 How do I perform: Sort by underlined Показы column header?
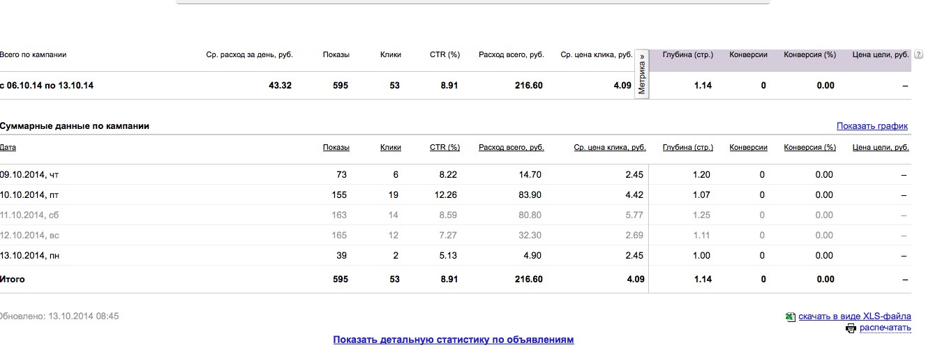336,148
